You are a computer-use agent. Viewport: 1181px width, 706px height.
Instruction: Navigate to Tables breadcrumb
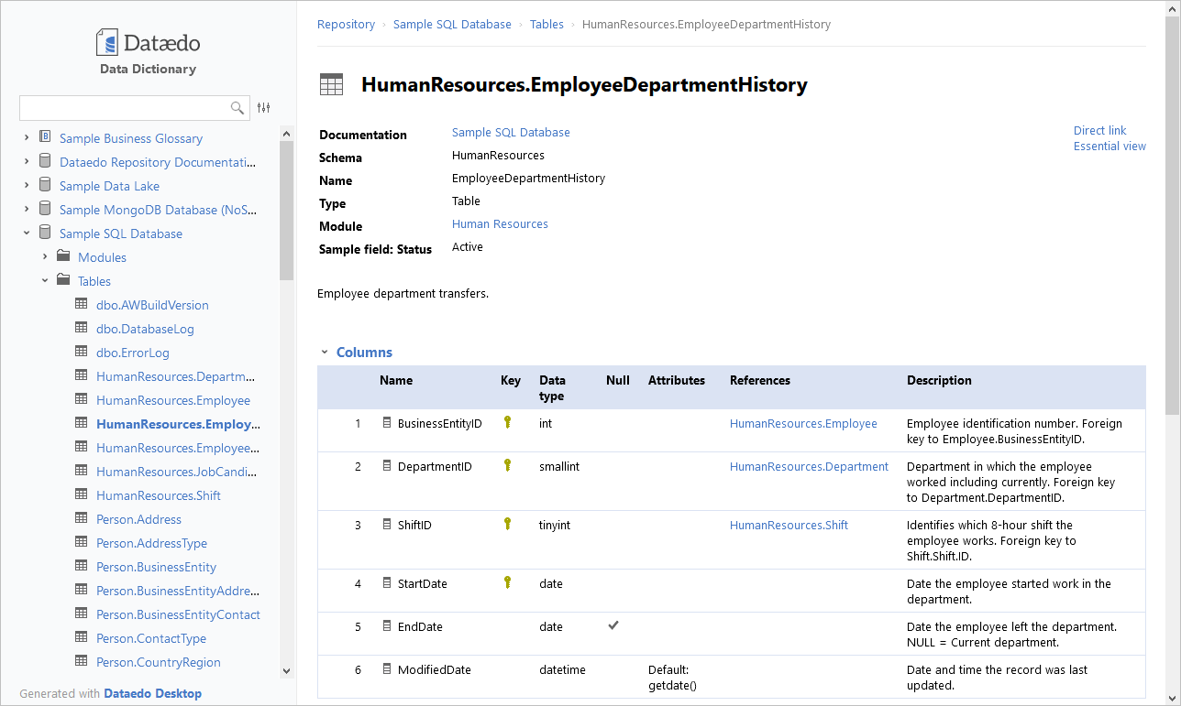pyautogui.click(x=546, y=25)
